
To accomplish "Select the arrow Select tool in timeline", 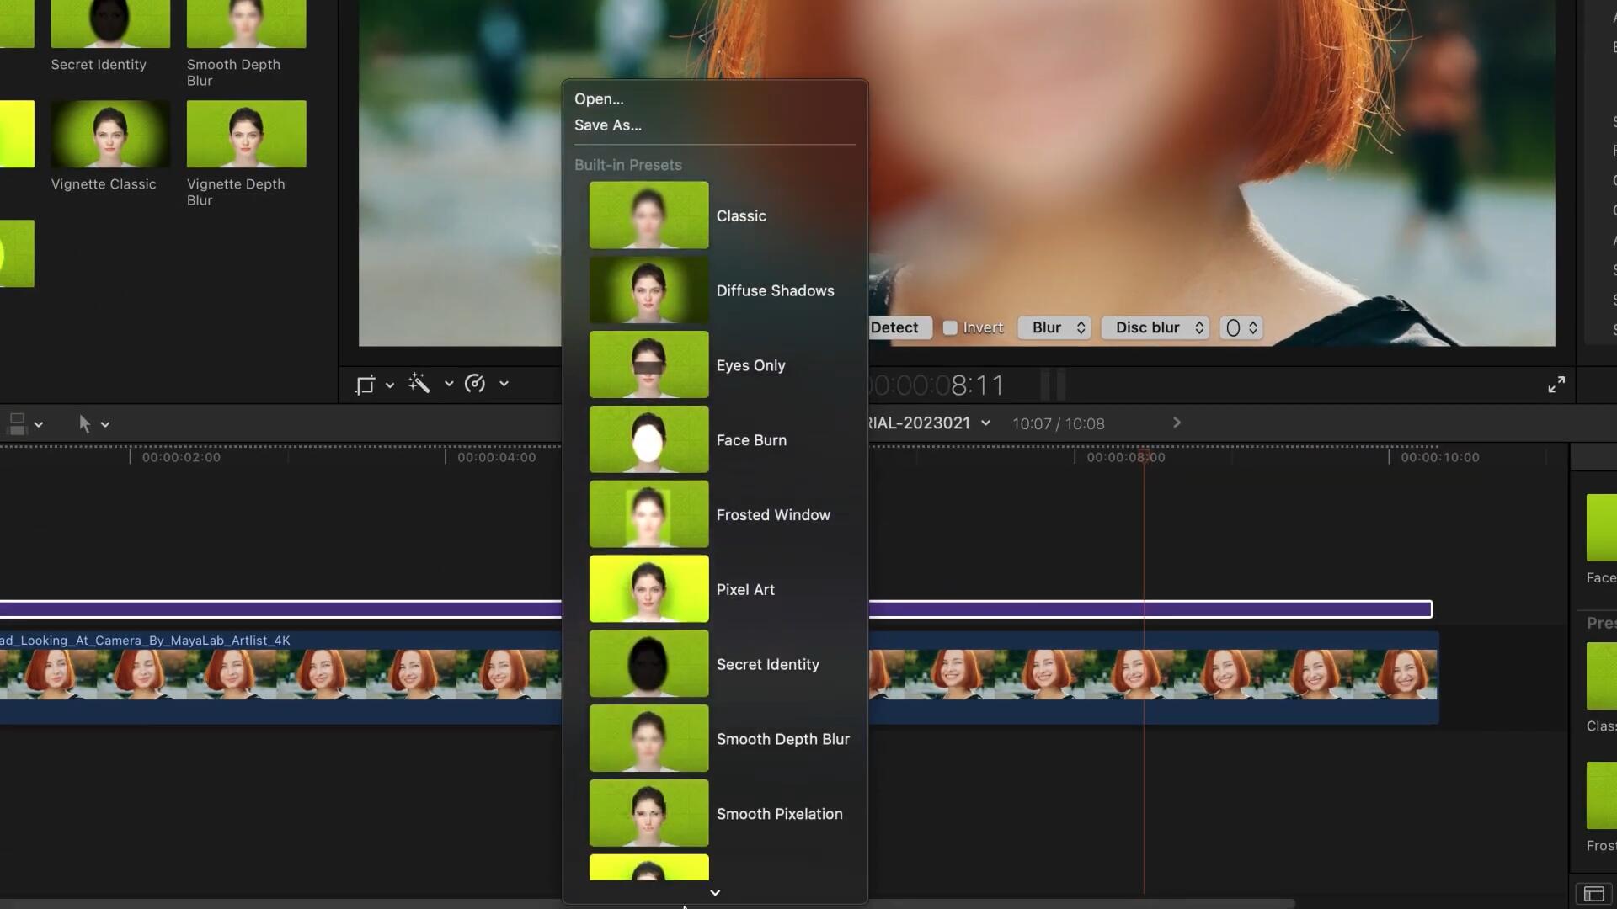I will 84,424.
